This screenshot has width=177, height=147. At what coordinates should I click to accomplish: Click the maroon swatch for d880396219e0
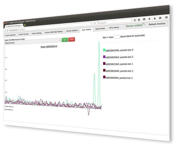(104, 64)
